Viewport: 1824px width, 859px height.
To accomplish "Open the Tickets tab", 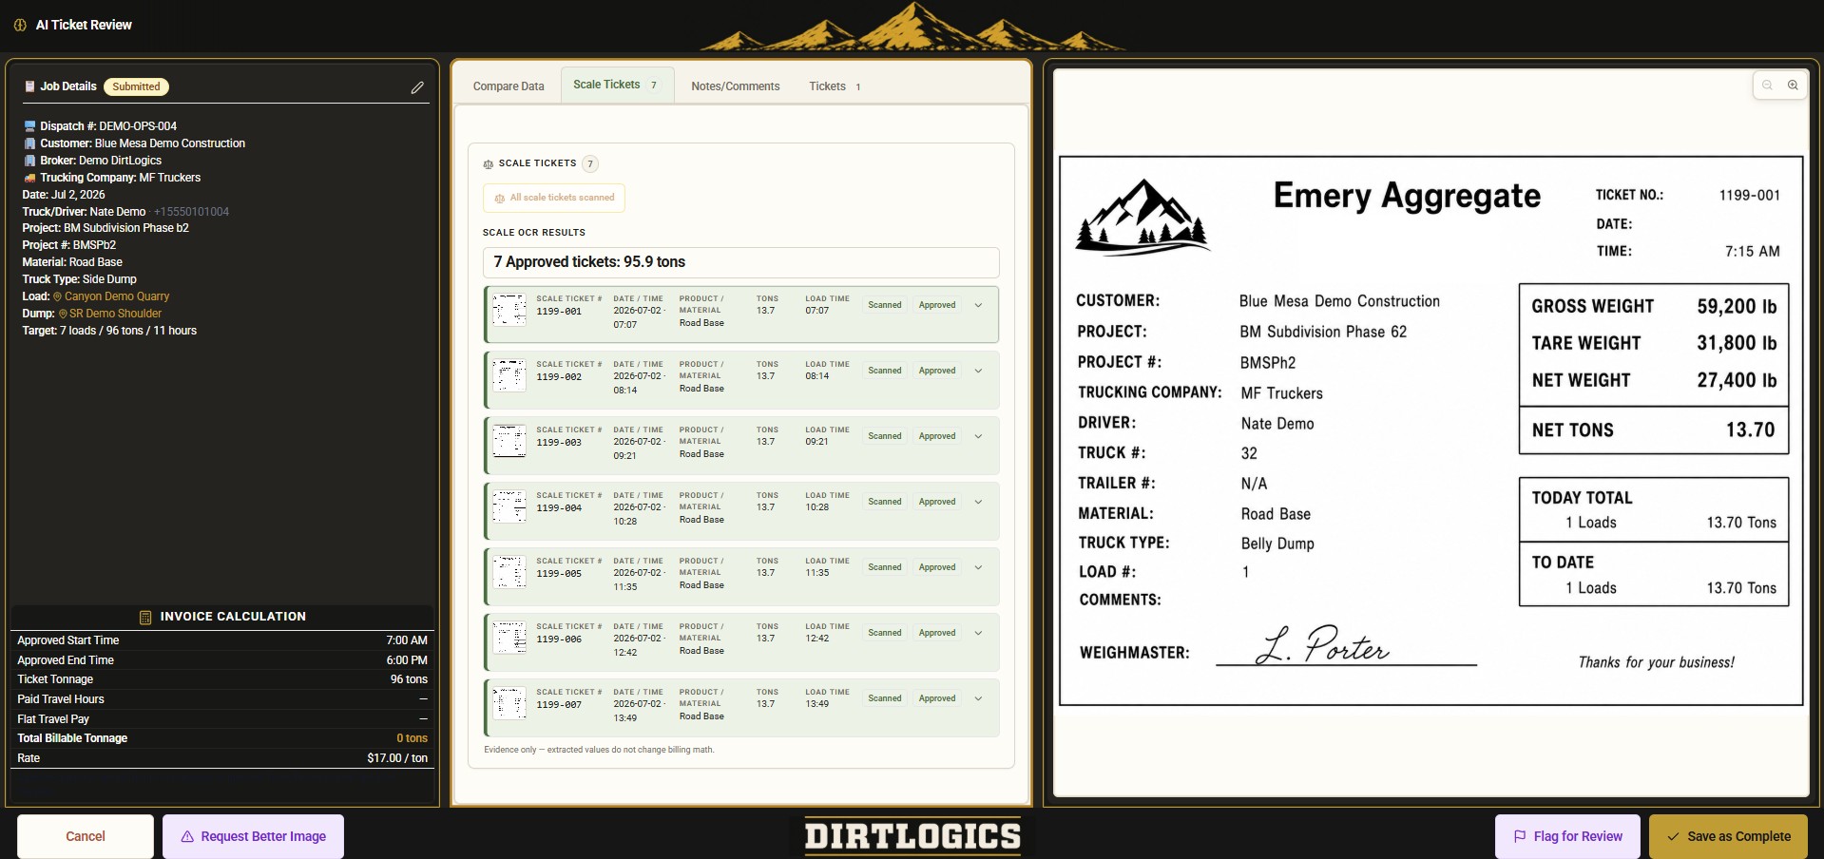I will [835, 86].
